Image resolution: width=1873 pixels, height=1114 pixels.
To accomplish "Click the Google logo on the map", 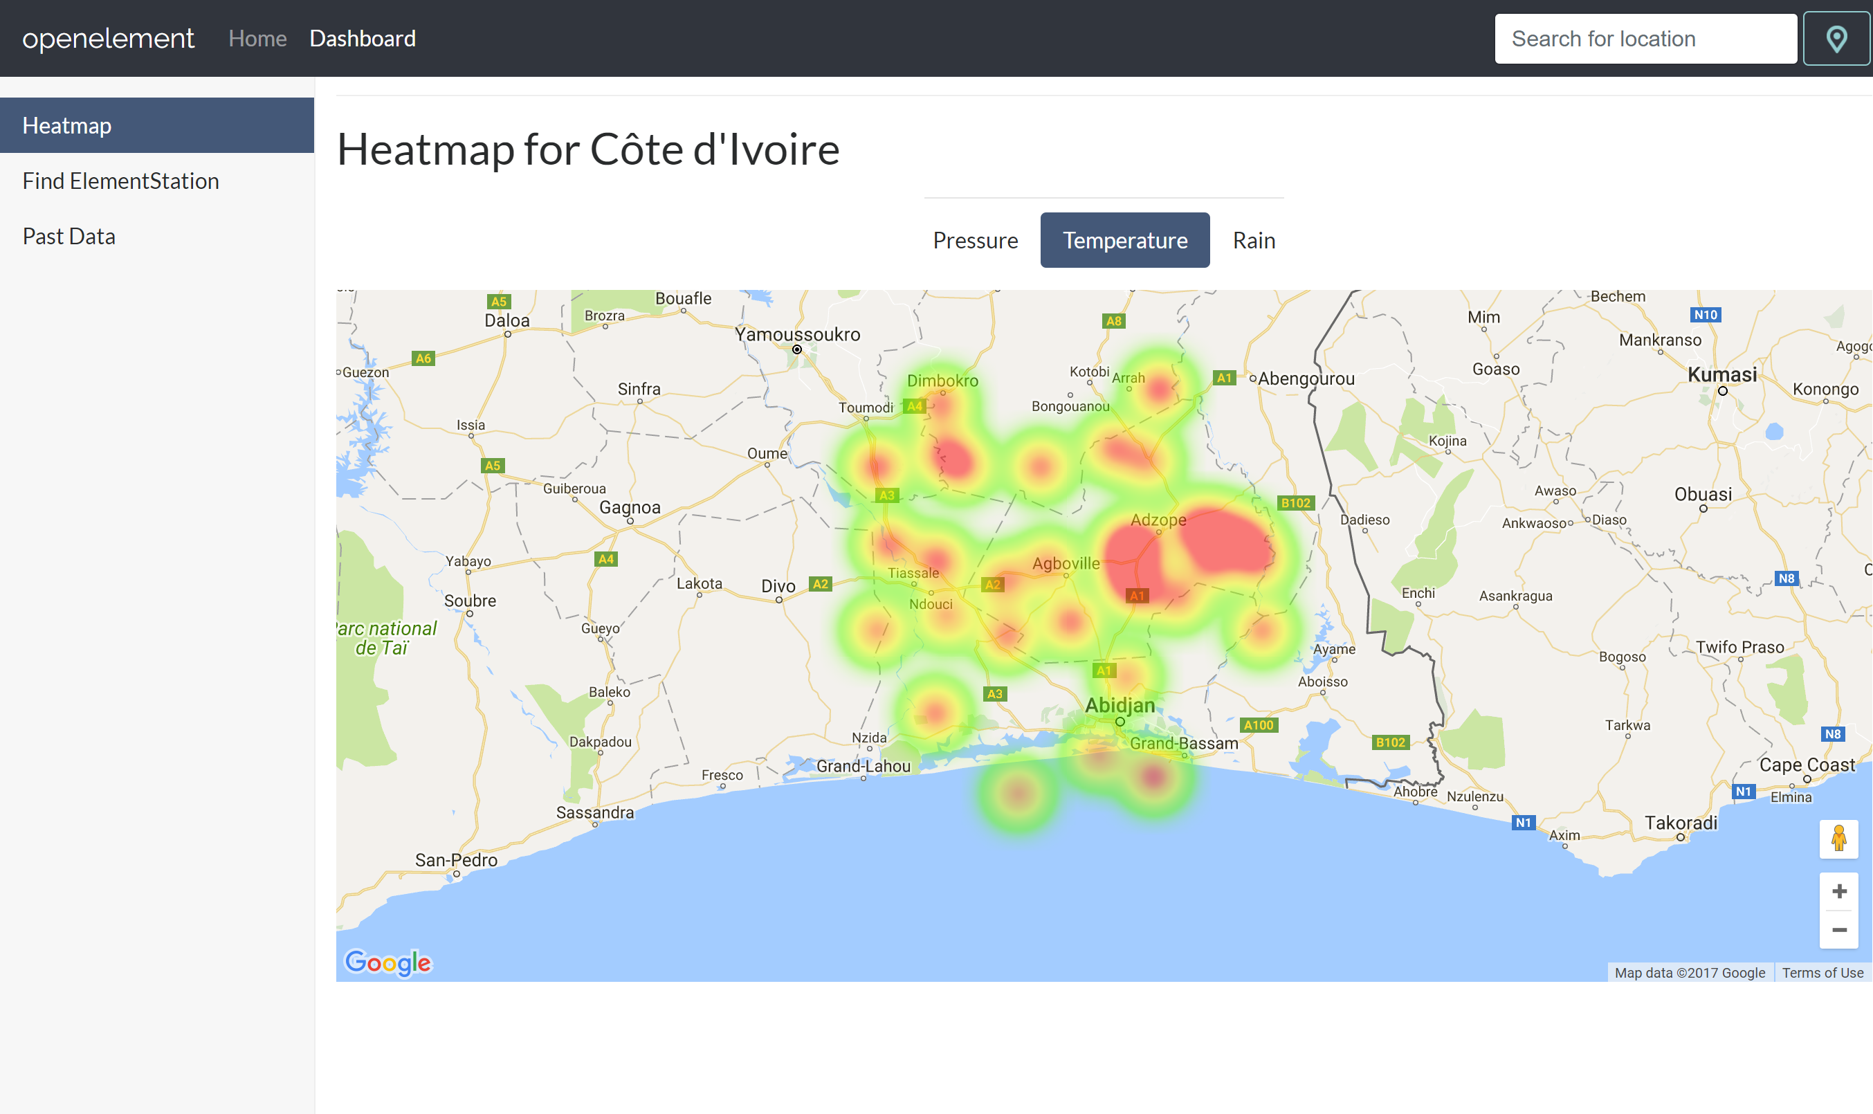I will 387,962.
